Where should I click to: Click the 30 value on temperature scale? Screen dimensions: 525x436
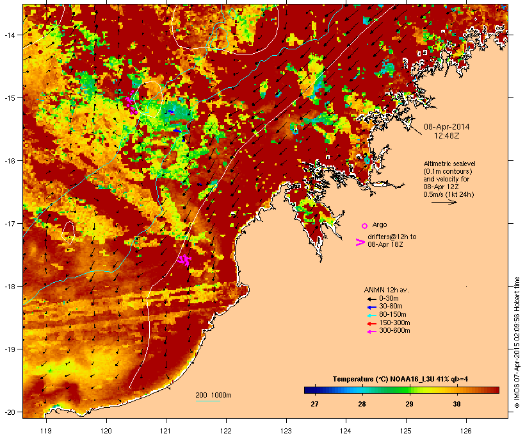click(456, 404)
